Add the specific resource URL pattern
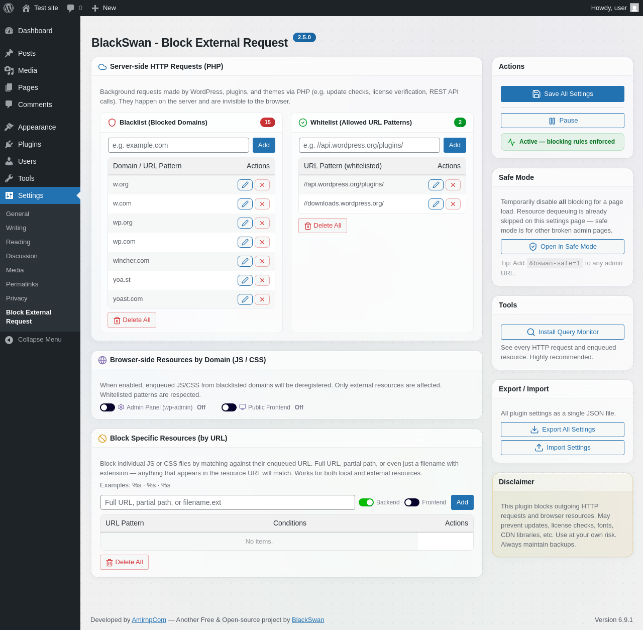 point(462,502)
